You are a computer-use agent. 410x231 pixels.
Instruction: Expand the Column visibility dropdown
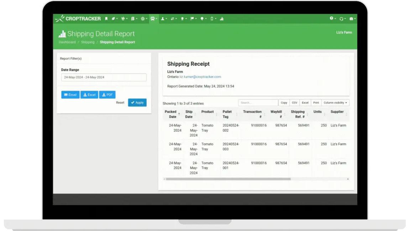335,103
